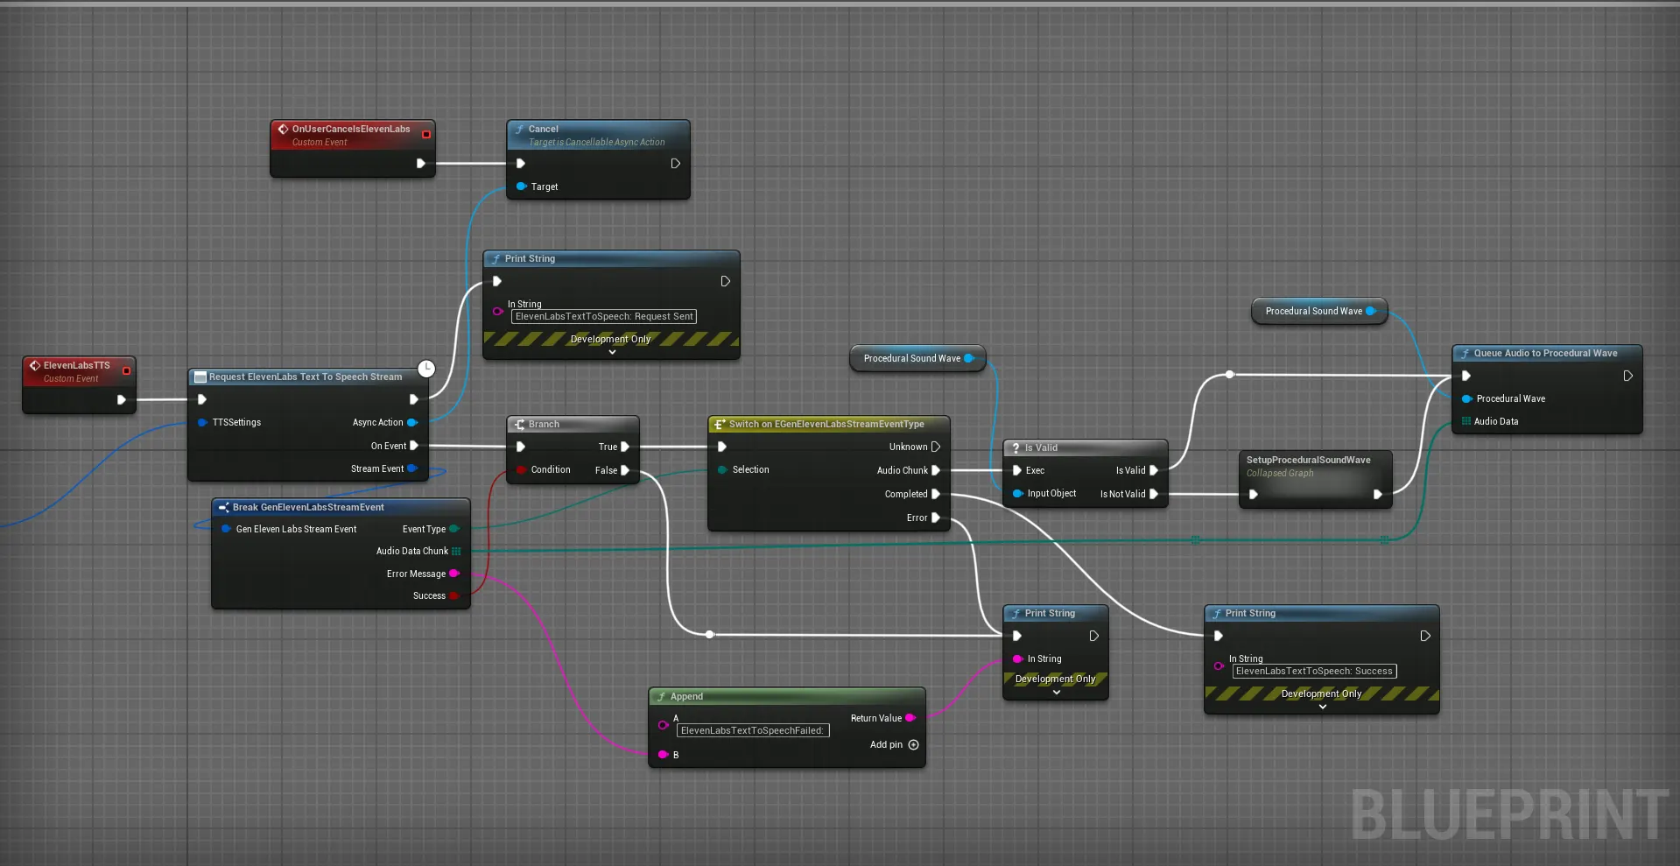The height and width of the screenshot is (866, 1680).
Task: Click the In String field containing Request Sent text
Action: (x=603, y=316)
